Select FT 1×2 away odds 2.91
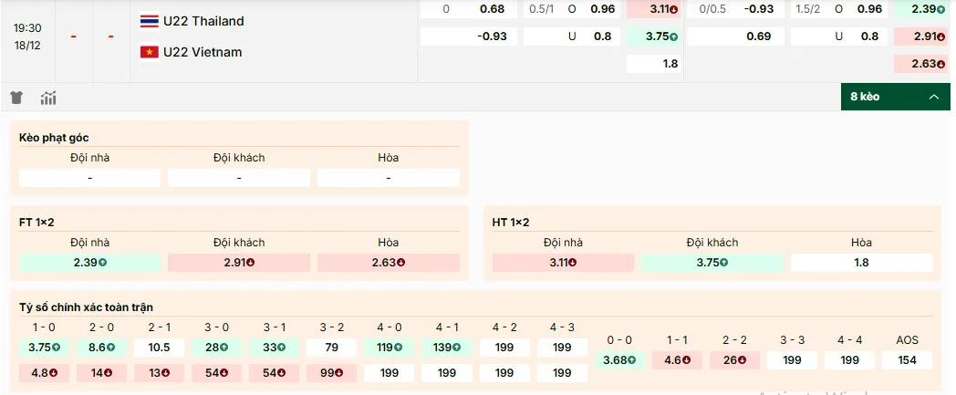The width and height of the screenshot is (956, 395). 238,263
